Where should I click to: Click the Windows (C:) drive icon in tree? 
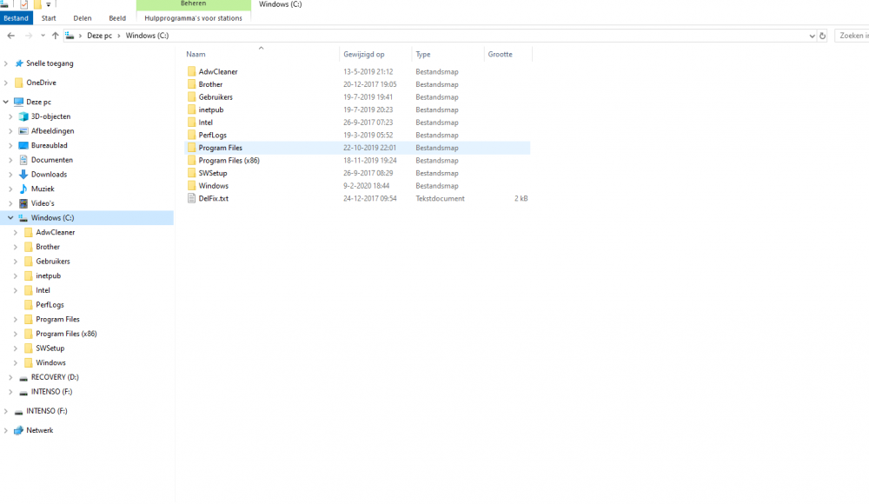[23, 218]
